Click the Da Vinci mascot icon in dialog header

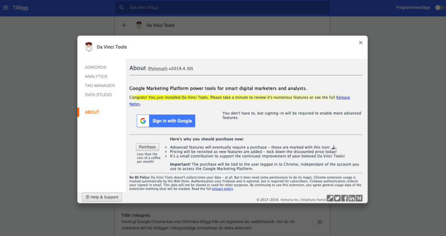89,47
